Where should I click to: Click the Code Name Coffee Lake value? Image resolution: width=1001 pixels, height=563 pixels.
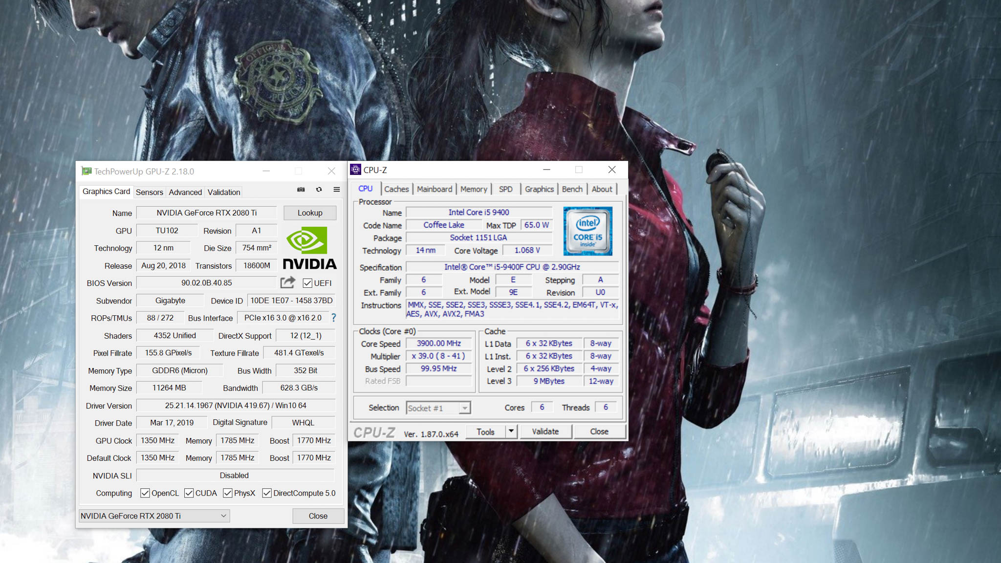[443, 225]
